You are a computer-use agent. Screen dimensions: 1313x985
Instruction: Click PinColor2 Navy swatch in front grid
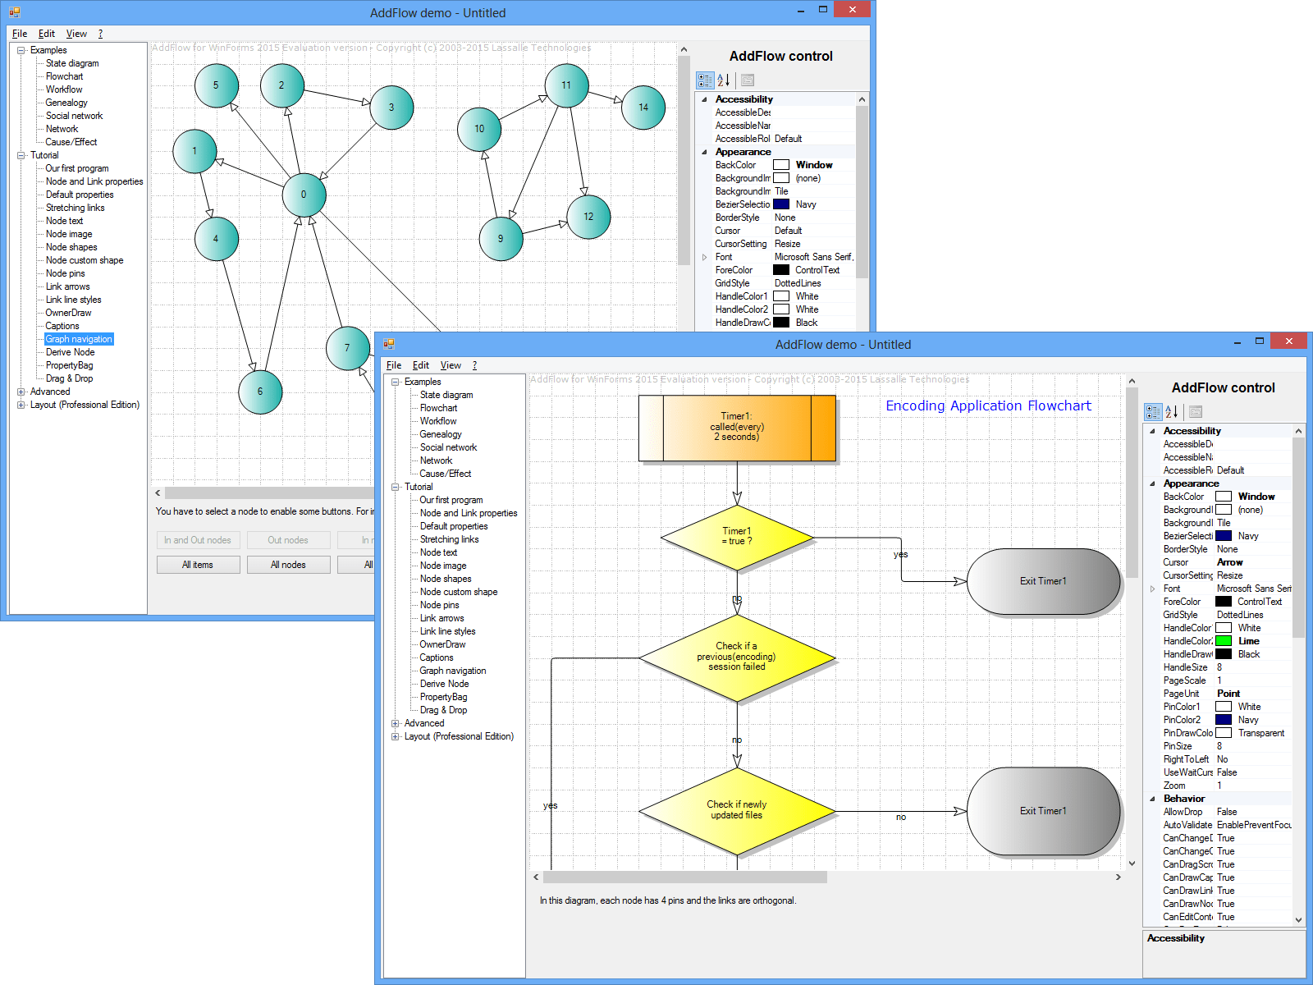1224,720
